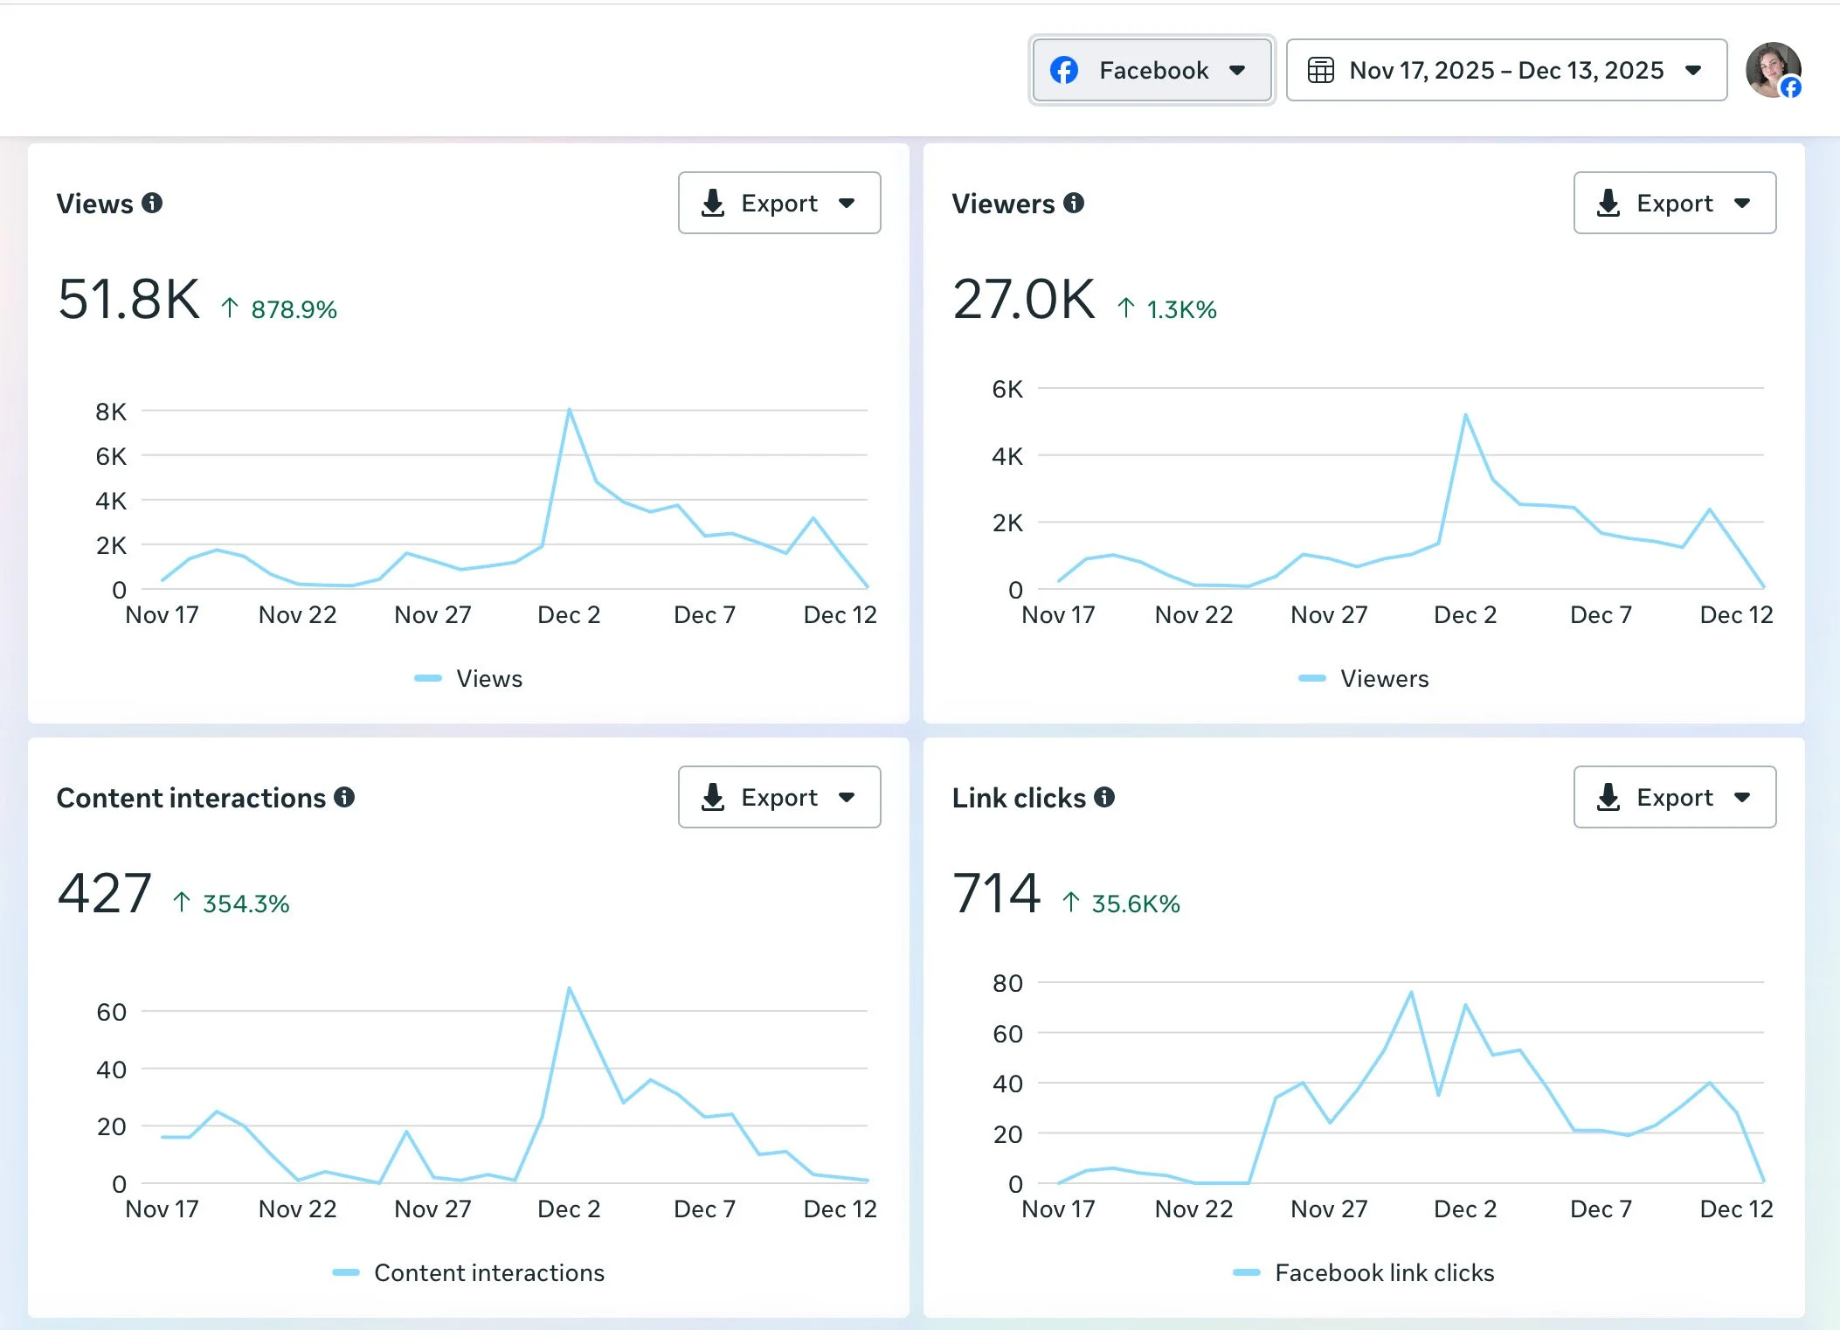Click download icon in Views Export button
1840x1330 pixels.
pyautogui.click(x=713, y=203)
